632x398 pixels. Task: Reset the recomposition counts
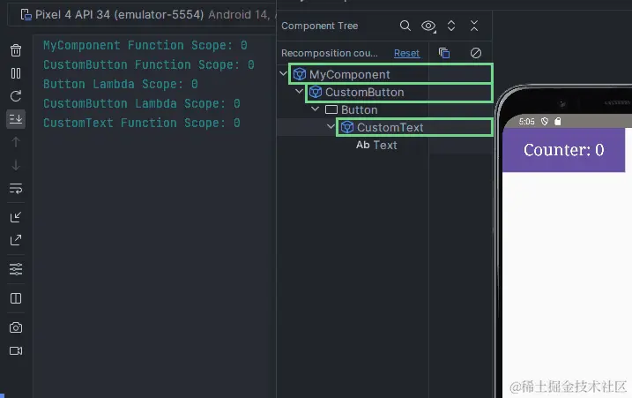[406, 53]
